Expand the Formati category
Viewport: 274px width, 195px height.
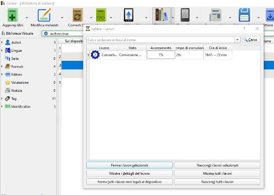click(2, 66)
